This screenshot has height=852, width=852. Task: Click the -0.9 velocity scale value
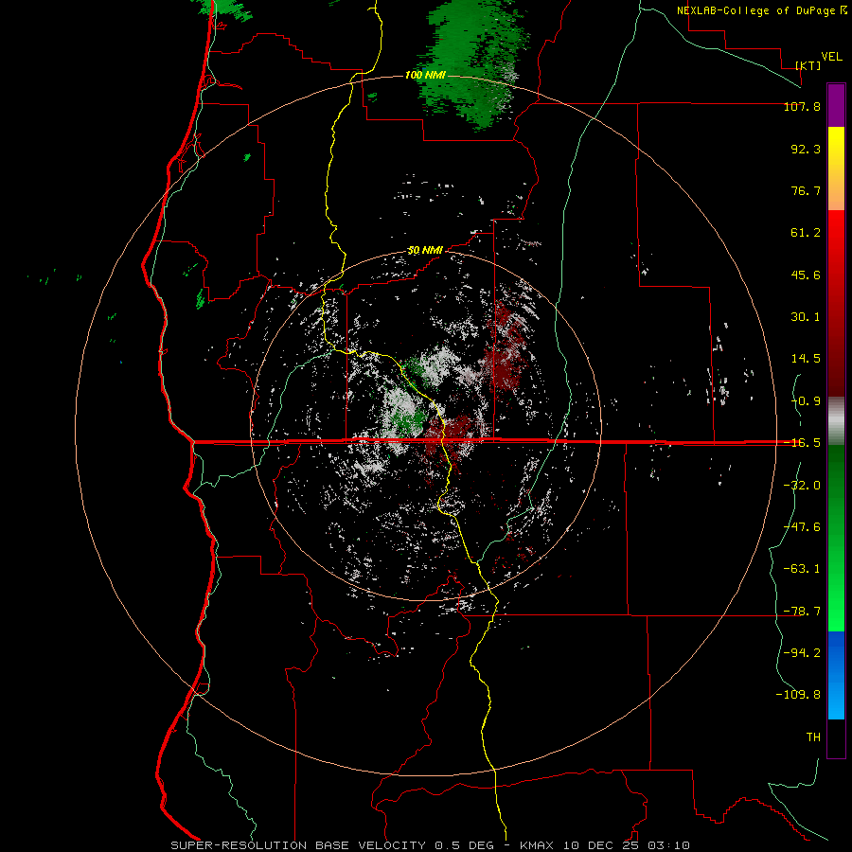(806, 401)
